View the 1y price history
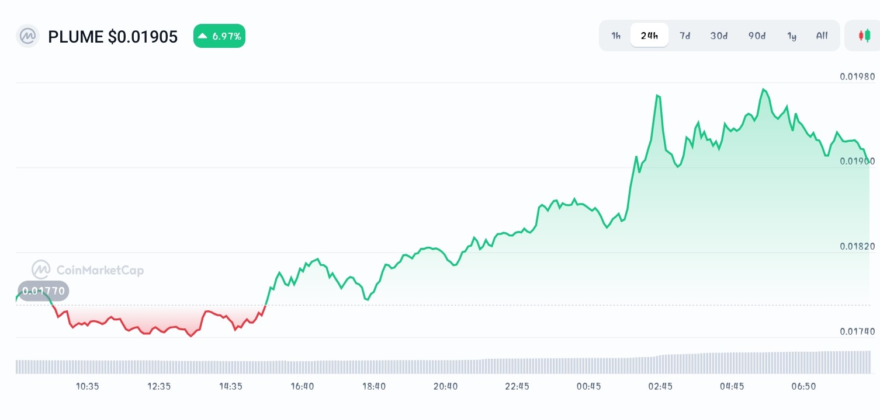Viewport: 880px width, 420px height. [x=792, y=36]
